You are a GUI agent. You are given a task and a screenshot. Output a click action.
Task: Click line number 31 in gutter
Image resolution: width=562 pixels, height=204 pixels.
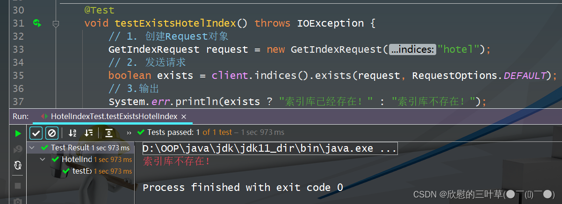click(x=18, y=23)
